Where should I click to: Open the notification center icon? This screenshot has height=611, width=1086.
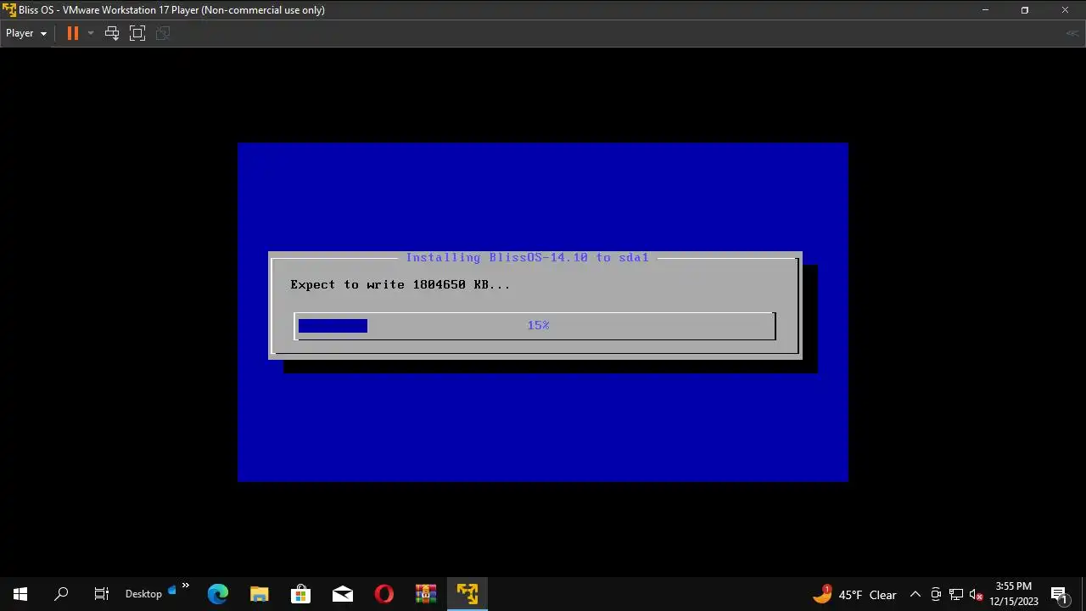pyautogui.click(x=1059, y=594)
